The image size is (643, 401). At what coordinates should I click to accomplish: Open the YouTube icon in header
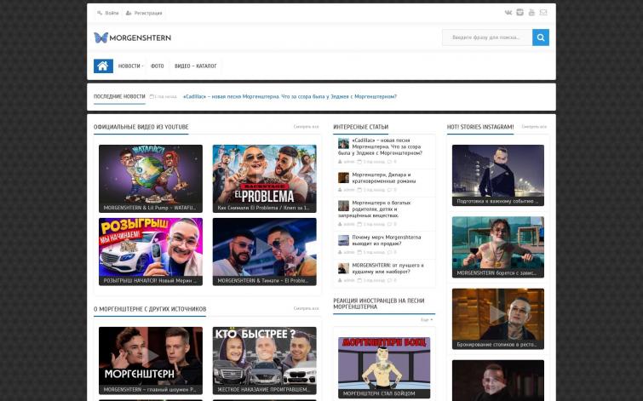[531, 12]
